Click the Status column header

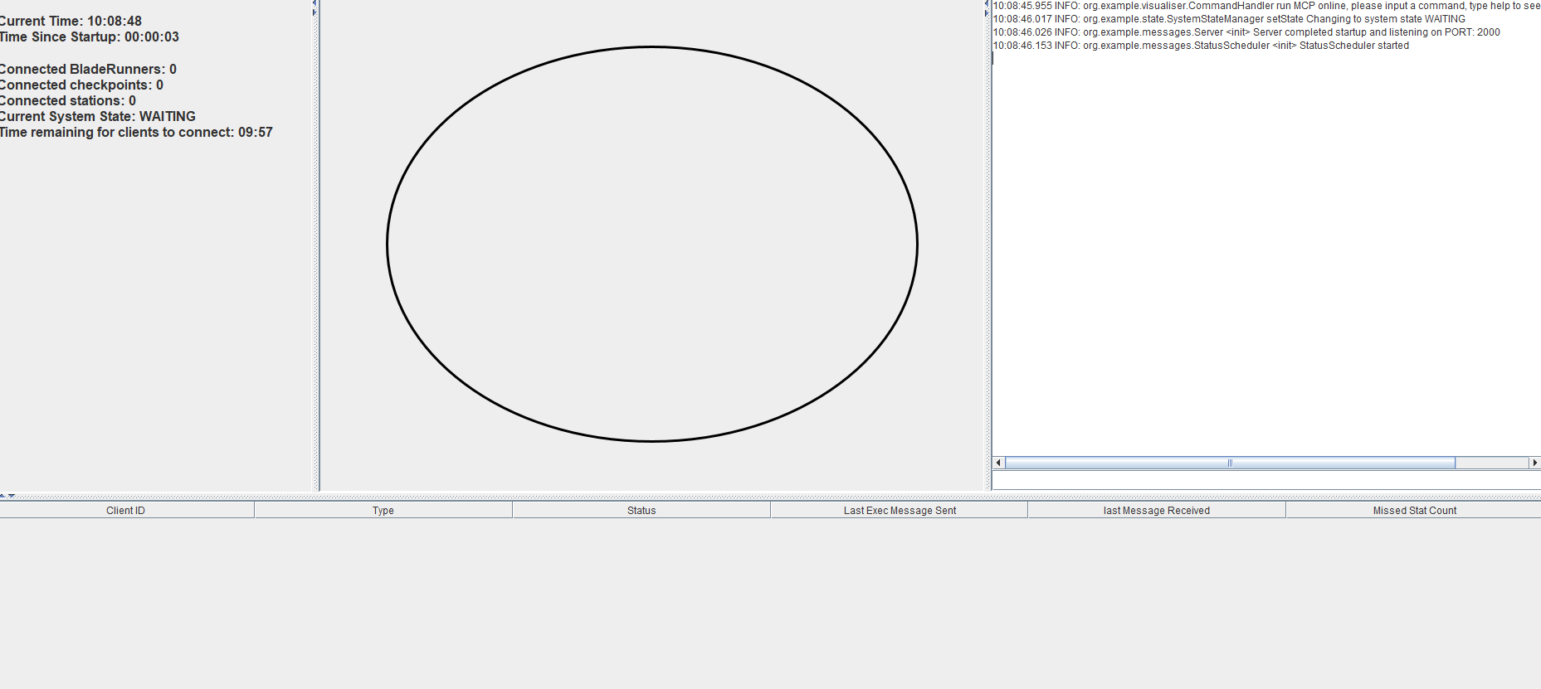pyautogui.click(x=641, y=511)
